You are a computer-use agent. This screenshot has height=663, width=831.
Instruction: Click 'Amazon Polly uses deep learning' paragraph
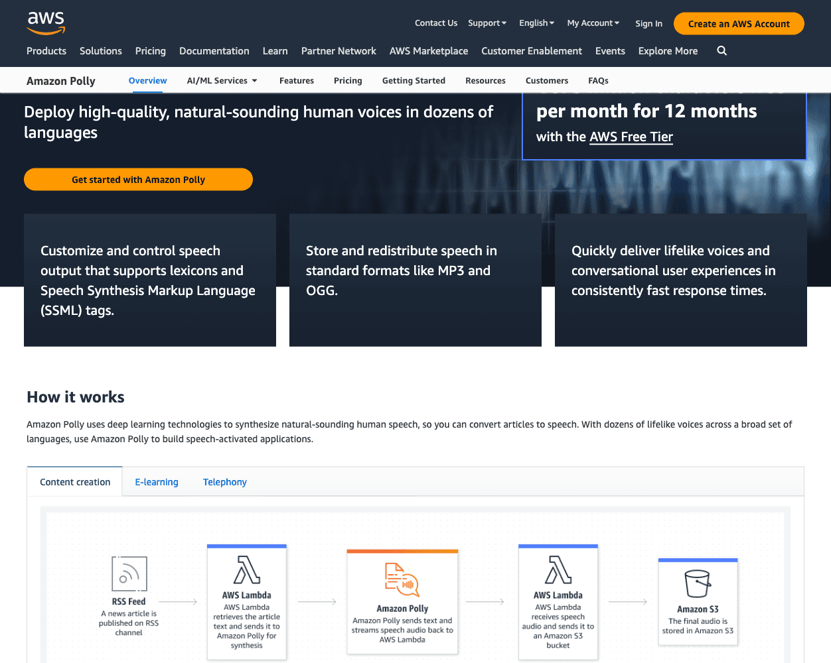[x=410, y=432]
